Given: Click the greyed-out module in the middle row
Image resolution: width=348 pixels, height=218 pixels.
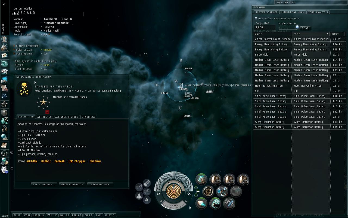Looking at the screenshot, I should [x=236, y=191].
